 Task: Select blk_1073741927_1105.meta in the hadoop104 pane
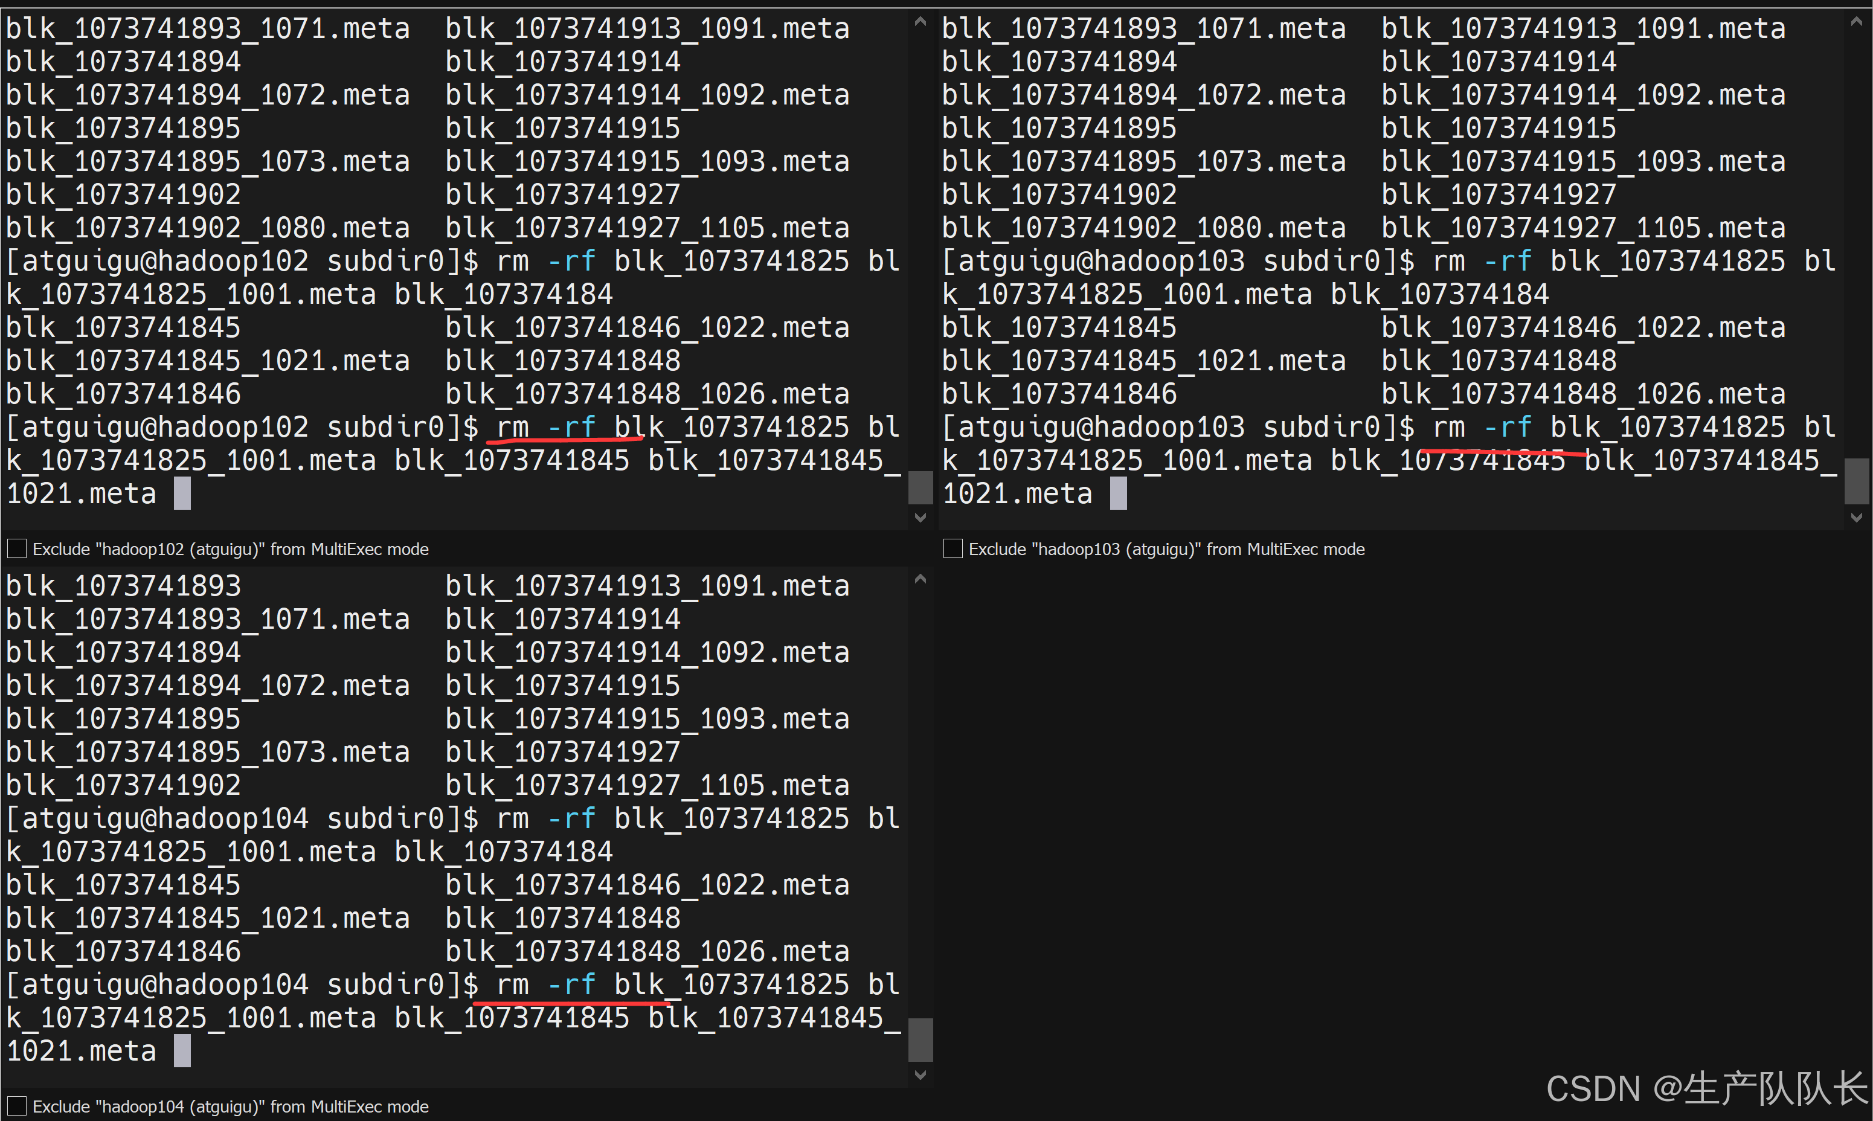[x=647, y=786]
